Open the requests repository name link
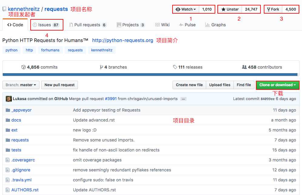The width and height of the screenshot is (302, 195). coord(56,9)
